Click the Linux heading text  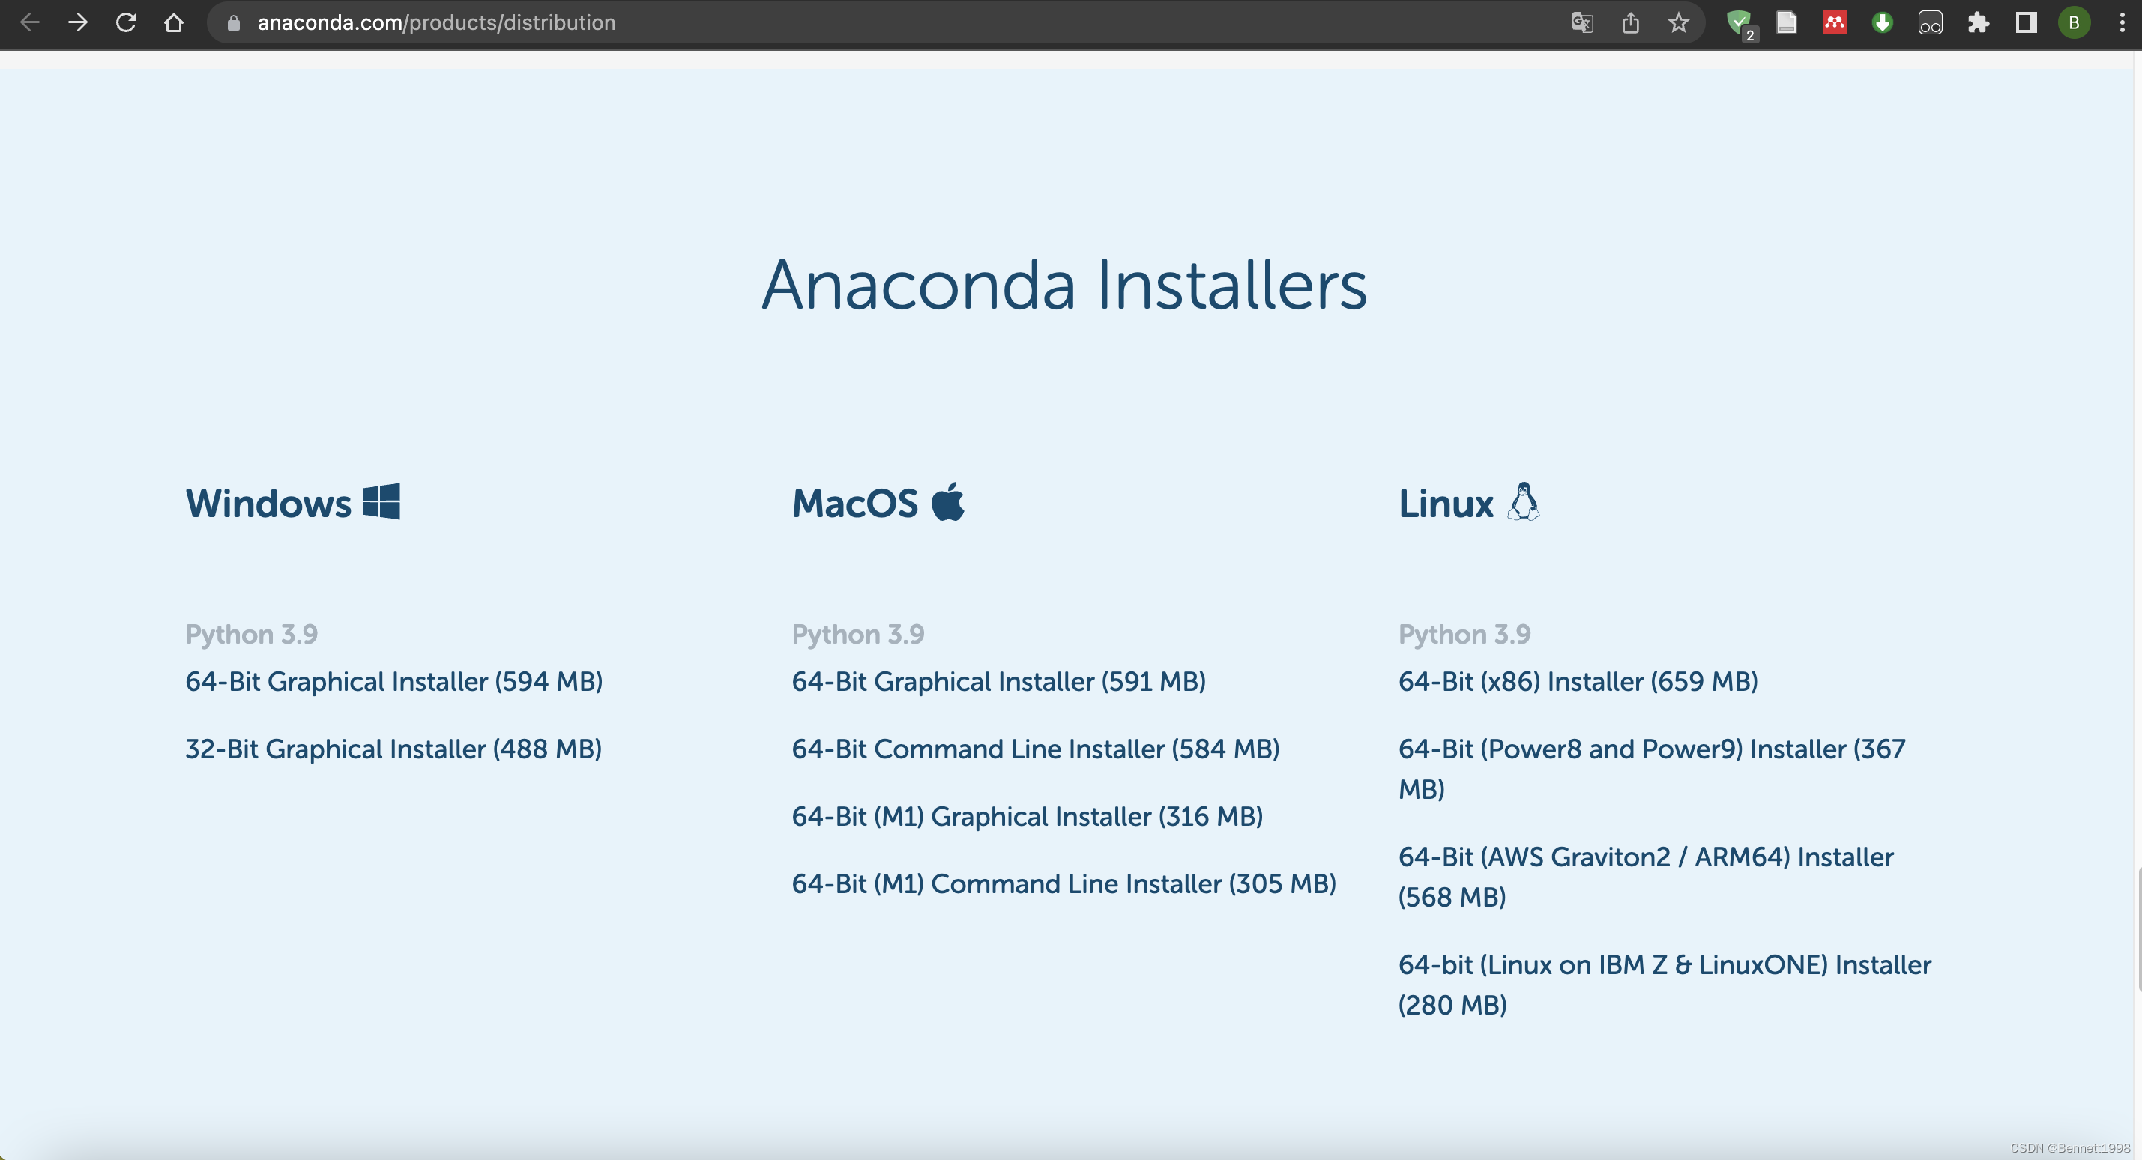tap(1446, 504)
